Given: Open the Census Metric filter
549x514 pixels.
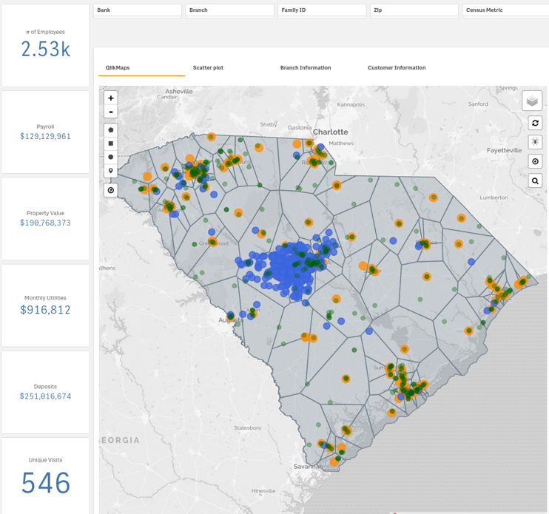Looking at the screenshot, I should pyautogui.click(x=505, y=10).
